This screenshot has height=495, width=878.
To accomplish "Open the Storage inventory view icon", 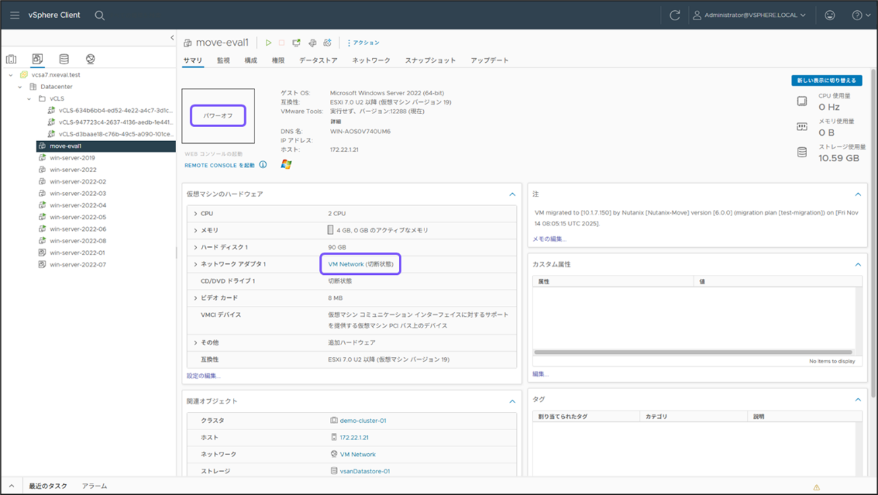I will tap(63, 59).
